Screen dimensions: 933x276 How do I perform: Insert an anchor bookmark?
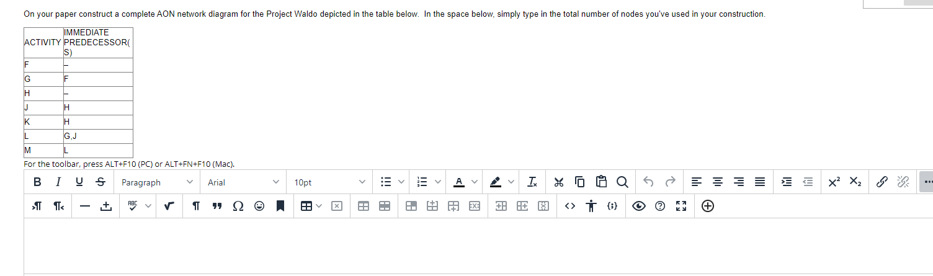(280, 207)
